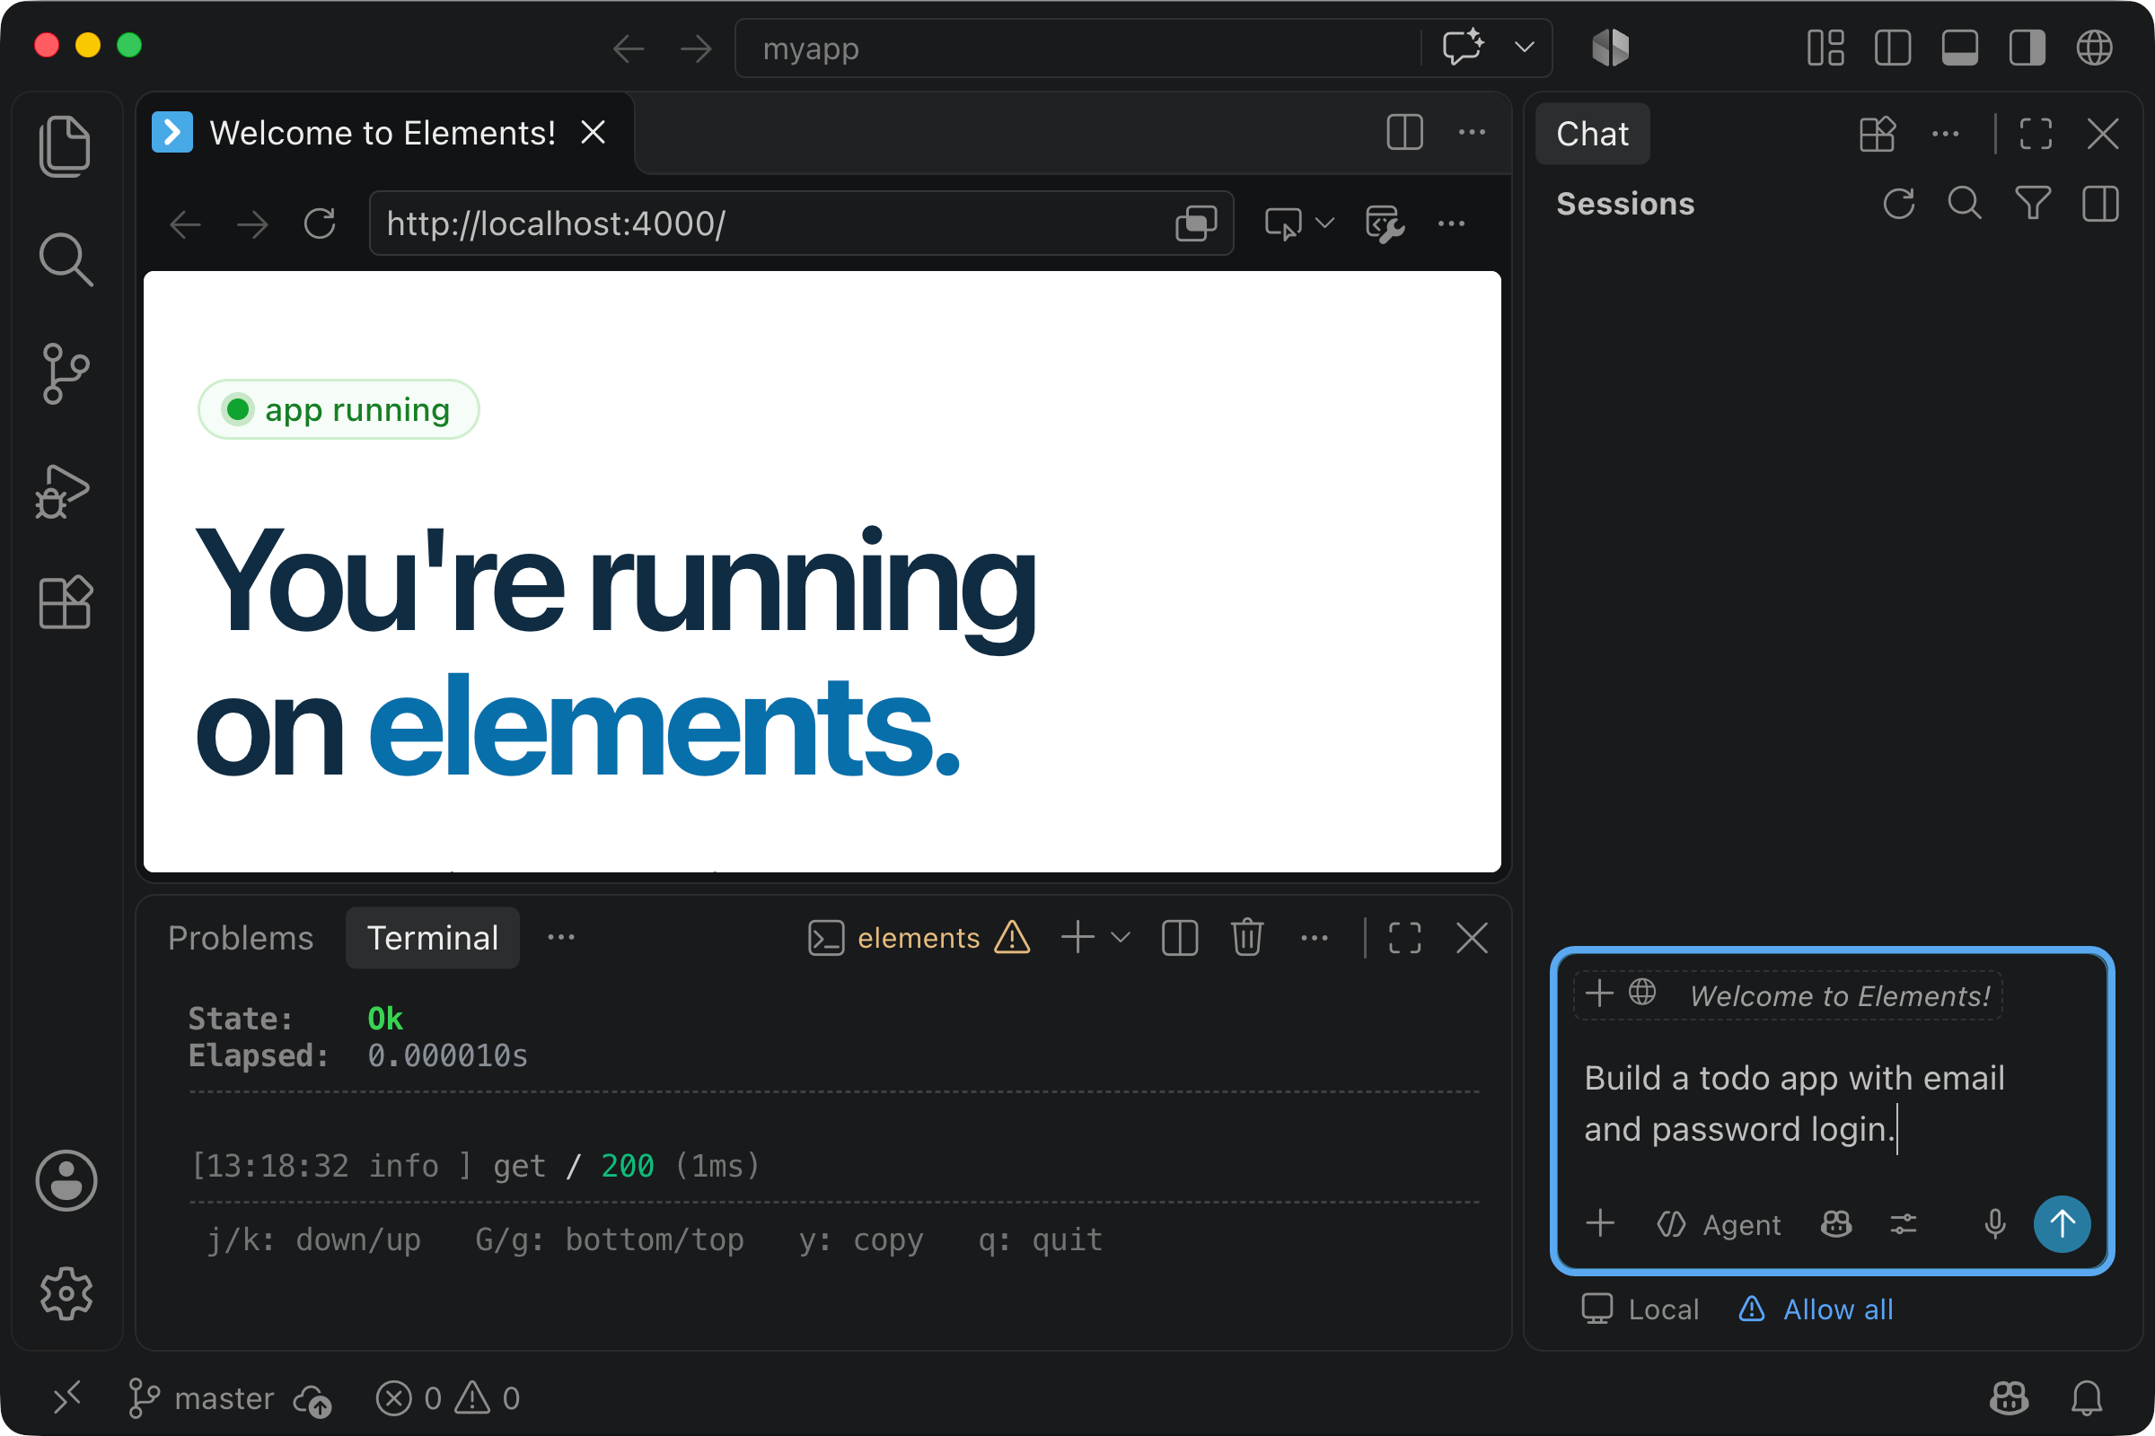
Task: Open the Extensions view
Action: [x=65, y=602]
